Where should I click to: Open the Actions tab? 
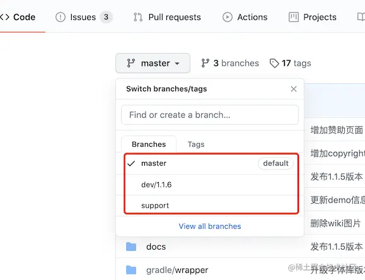click(245, 17)
